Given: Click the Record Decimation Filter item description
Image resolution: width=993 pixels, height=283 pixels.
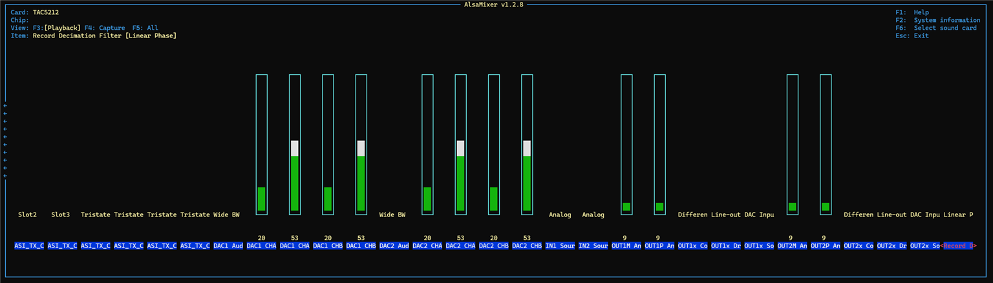Looking at the screenshot, I should coord(105,36).
